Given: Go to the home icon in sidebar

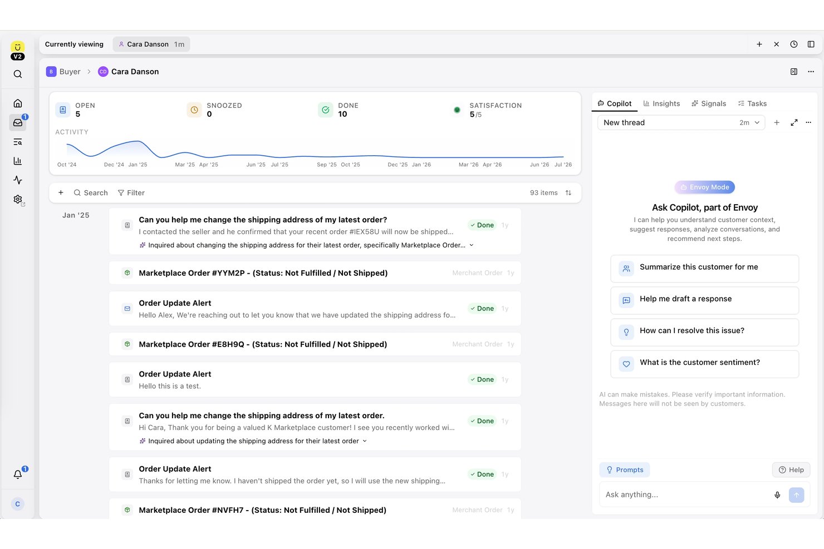Looking at the screenshot, I should point(18,103).
